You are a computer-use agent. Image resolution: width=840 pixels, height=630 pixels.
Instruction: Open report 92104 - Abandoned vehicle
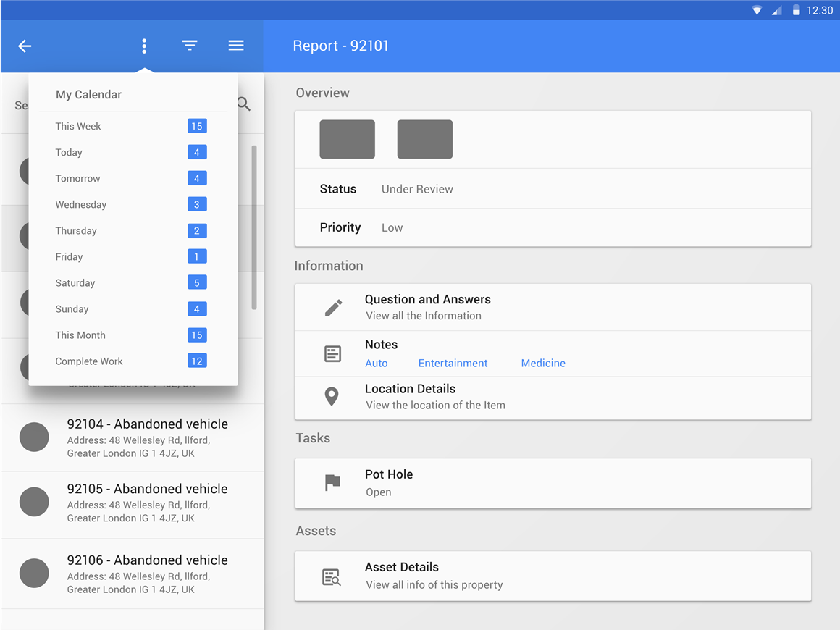click(x=133, y=437)
